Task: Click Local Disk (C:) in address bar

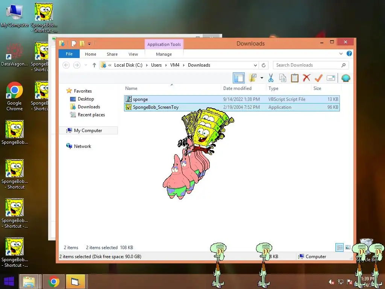Action: coord(128,65)
